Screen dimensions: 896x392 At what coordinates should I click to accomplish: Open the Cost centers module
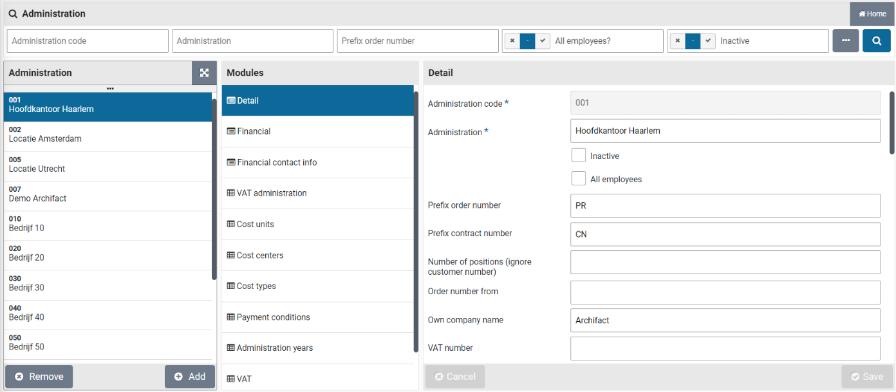click(x=259, y=256)
